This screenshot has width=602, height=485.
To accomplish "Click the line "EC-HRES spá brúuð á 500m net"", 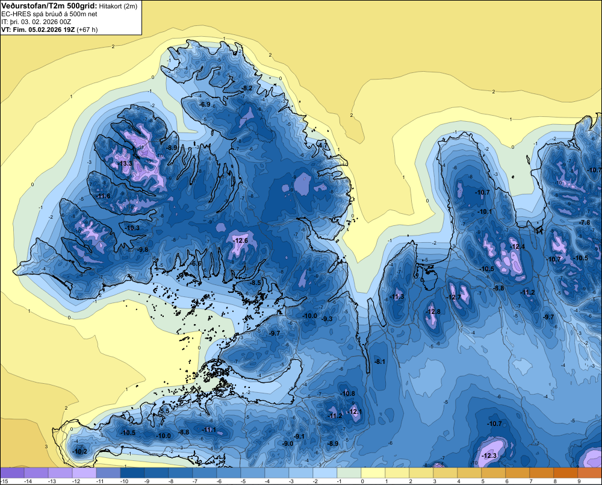I will [49, 14].
